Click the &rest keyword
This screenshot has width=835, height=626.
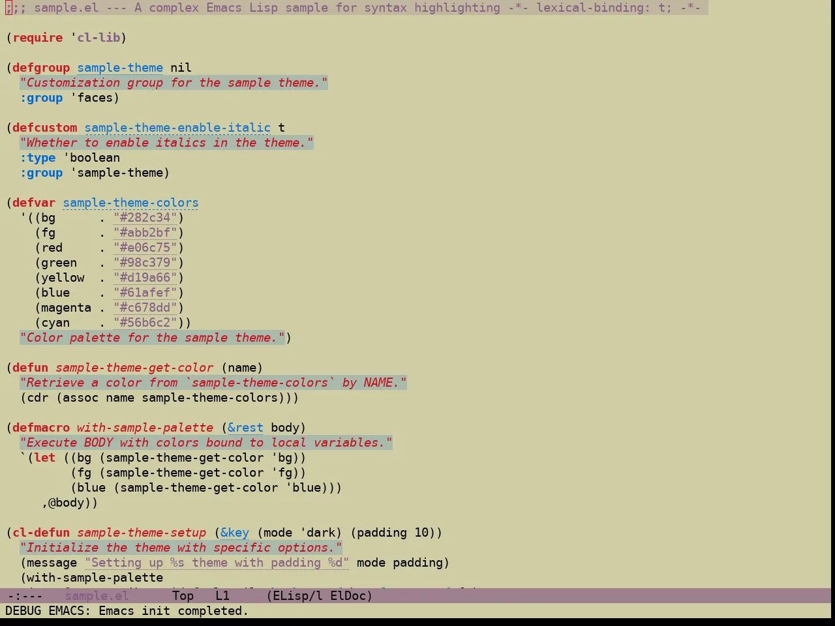coord(245,428)
